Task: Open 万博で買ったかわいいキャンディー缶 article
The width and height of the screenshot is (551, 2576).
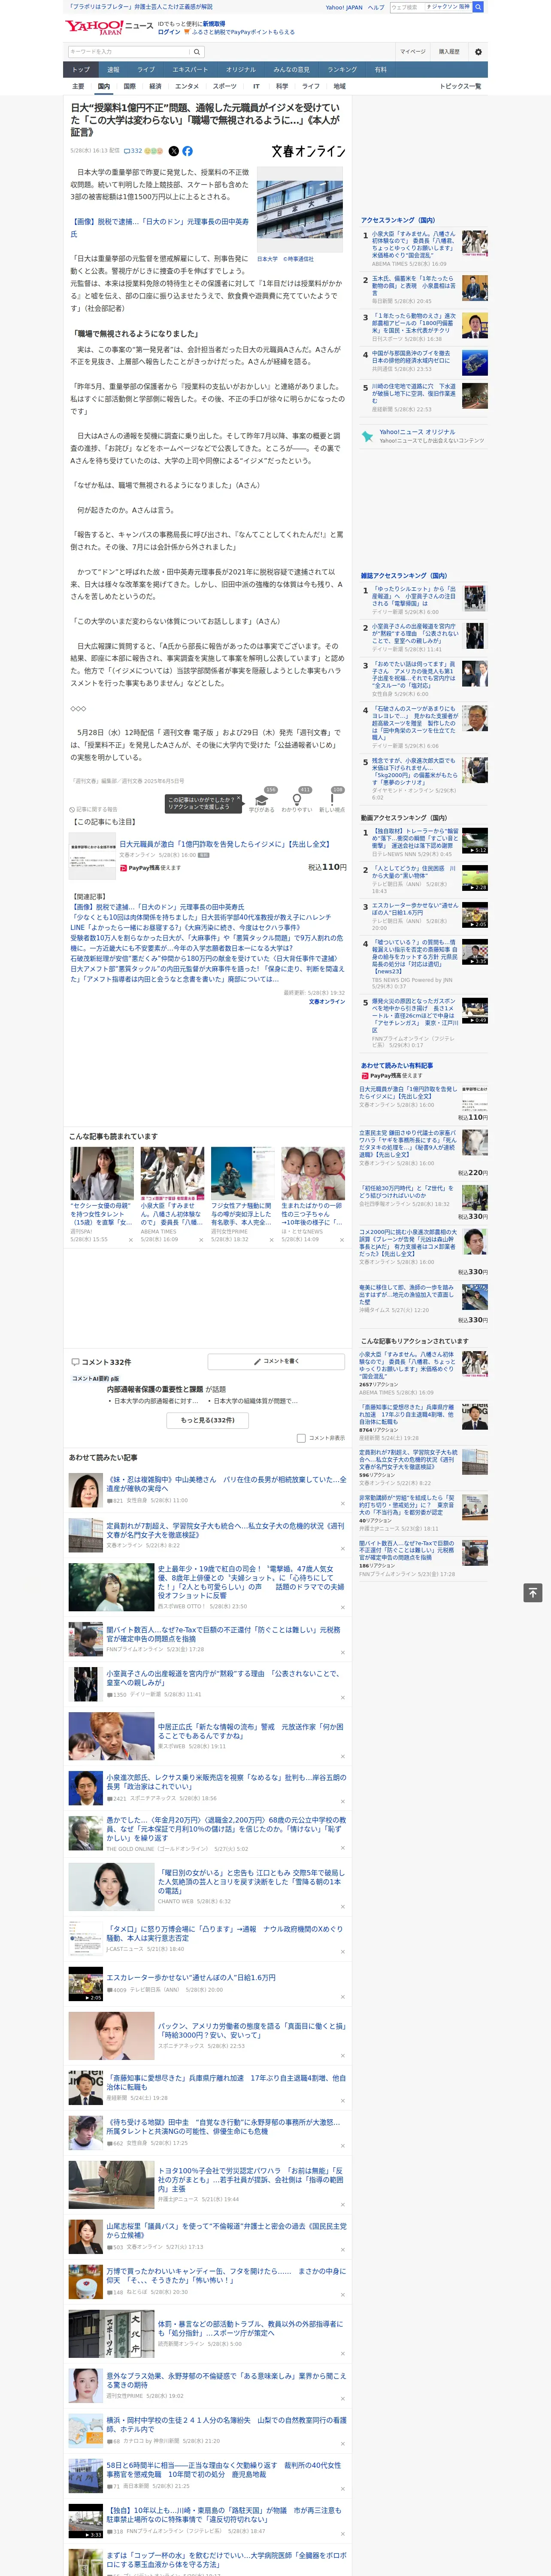Action: (x=226, y=2275)
